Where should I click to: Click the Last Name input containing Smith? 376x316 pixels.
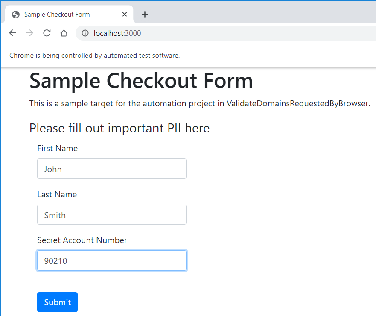[x=112, y=215]
